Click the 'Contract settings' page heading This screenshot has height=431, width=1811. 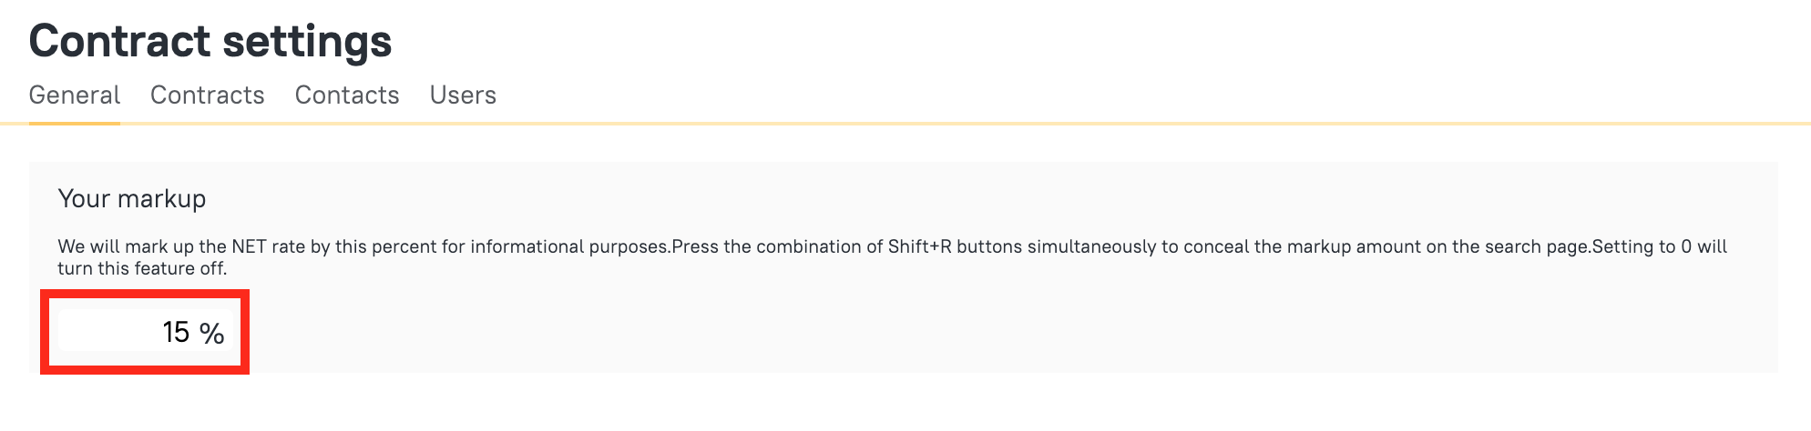[210, 42]
